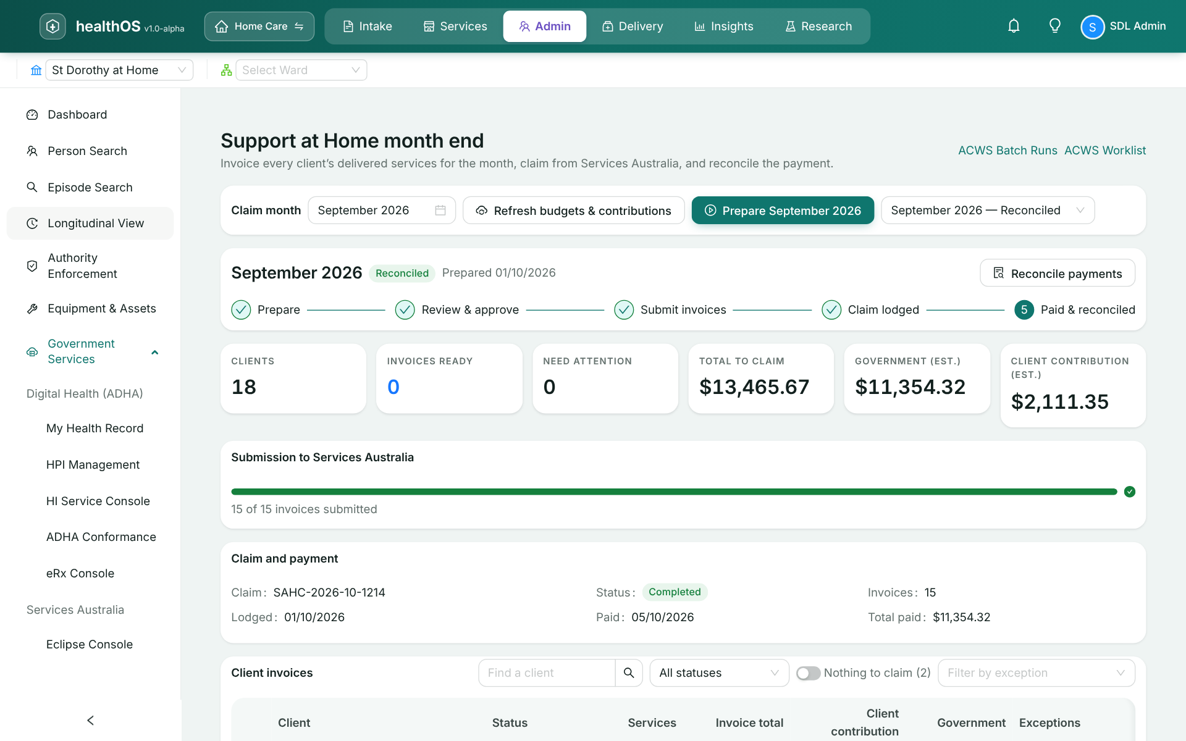
Task: Open the Insights tab
Action: [x=724, y=26]
